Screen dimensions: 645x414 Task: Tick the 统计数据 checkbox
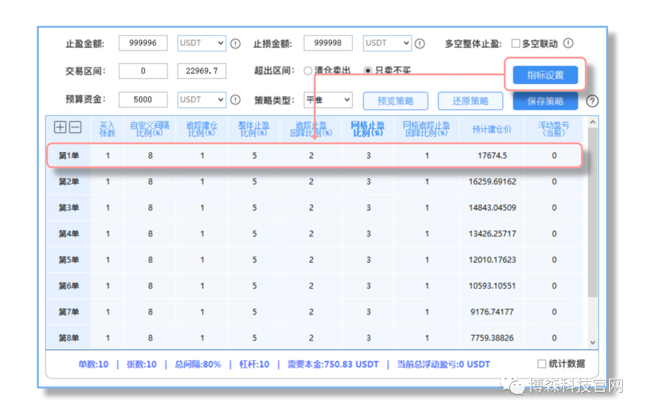(542, 364)
